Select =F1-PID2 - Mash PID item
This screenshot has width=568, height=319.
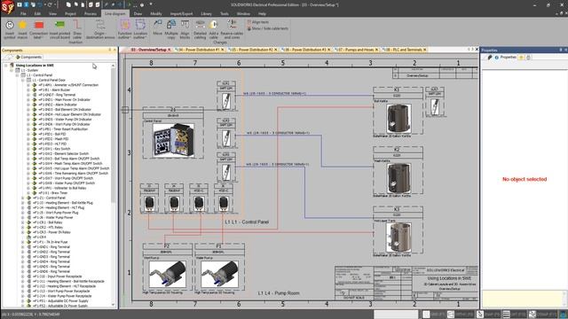[x=53, y=139]
